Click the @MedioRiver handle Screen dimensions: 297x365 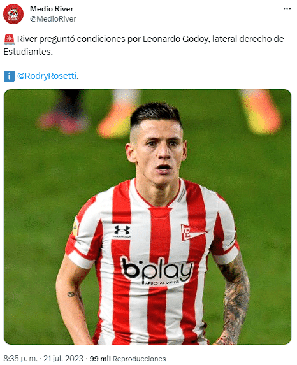[53, 19]
